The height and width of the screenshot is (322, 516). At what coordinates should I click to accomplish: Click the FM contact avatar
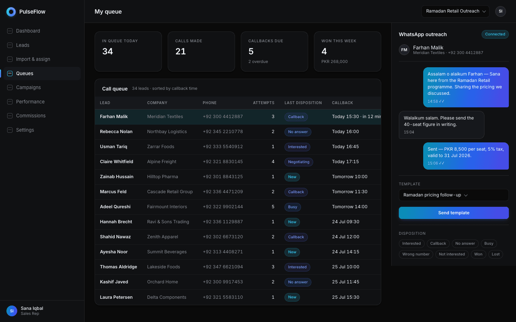click(x=404, y=50)
